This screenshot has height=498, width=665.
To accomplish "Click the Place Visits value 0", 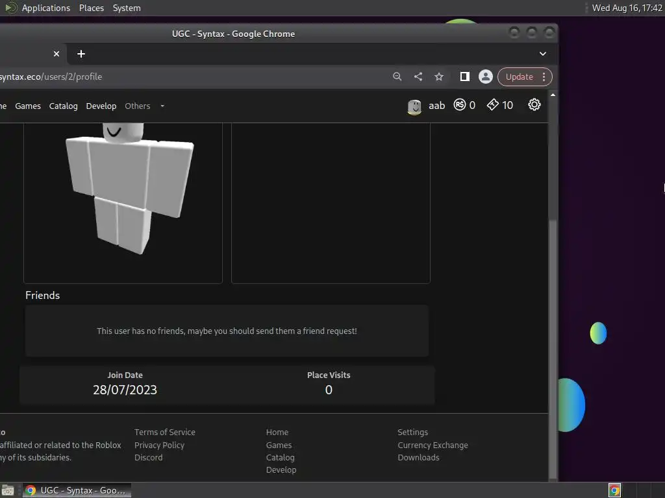I will click(x=329, y=390).
